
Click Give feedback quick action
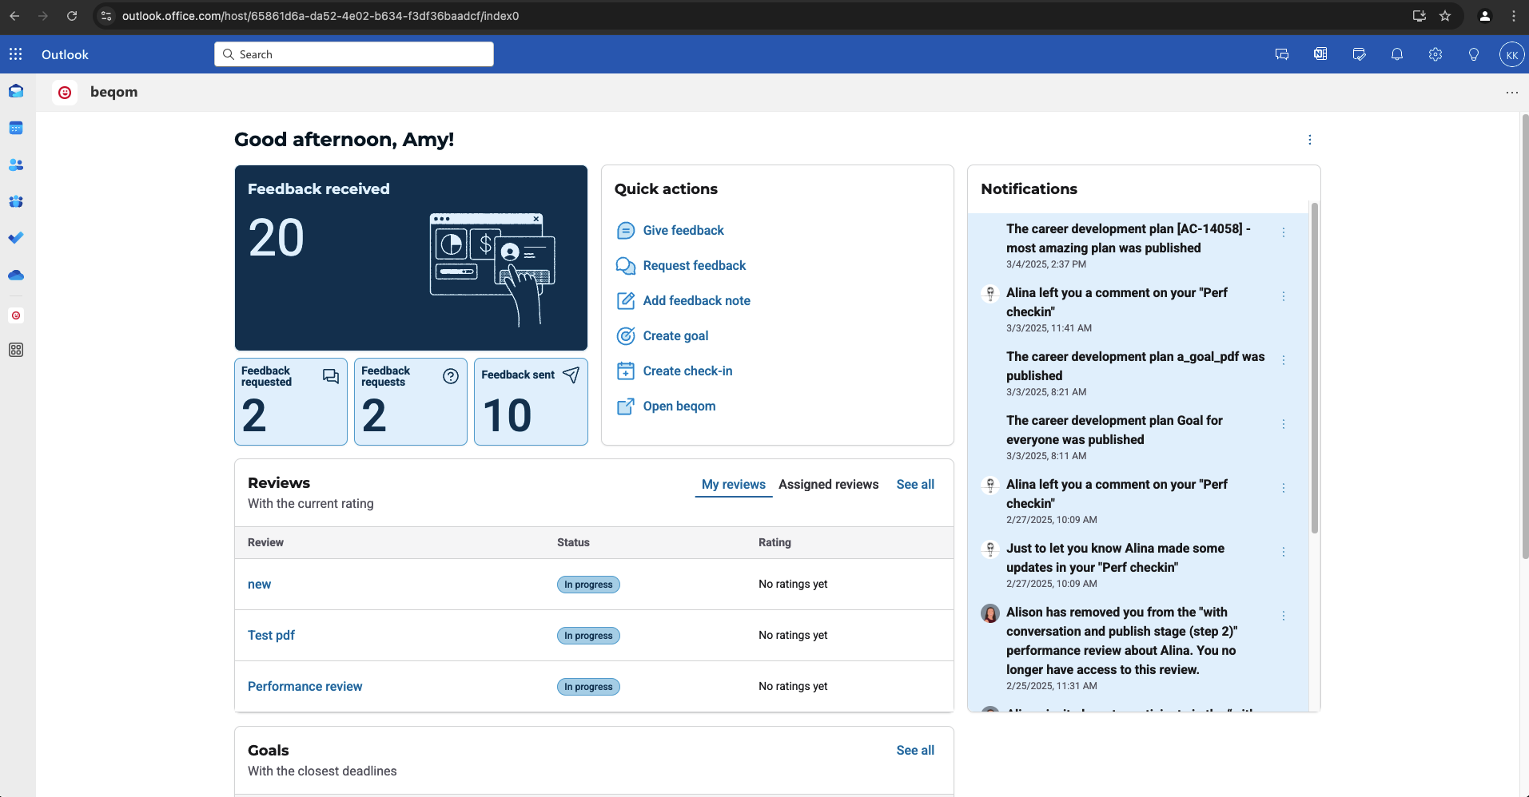pyautogui.click(x=683, y=231)
